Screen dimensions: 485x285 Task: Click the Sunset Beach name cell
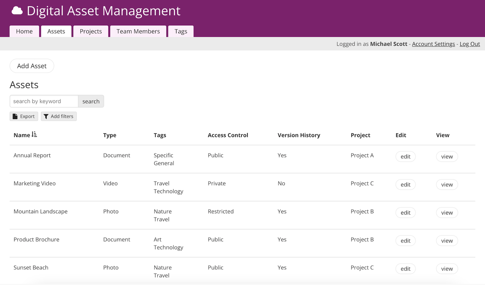tap(31, 267)
